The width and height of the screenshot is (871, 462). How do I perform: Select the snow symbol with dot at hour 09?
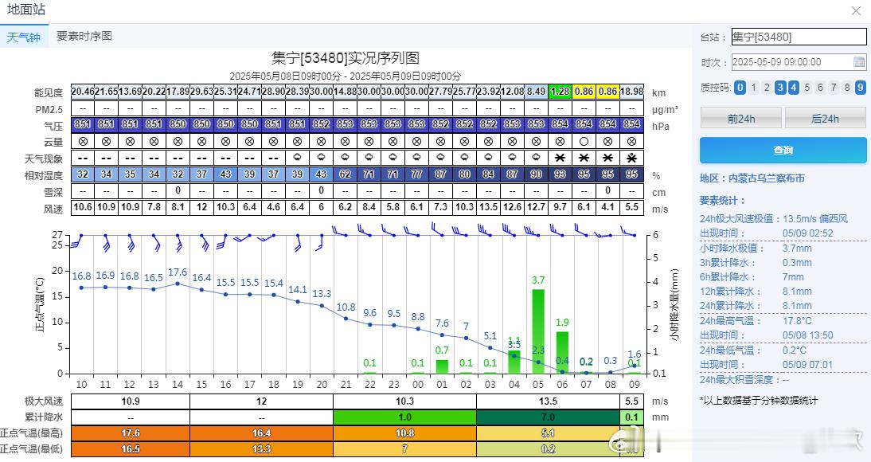tap(631, 158)
